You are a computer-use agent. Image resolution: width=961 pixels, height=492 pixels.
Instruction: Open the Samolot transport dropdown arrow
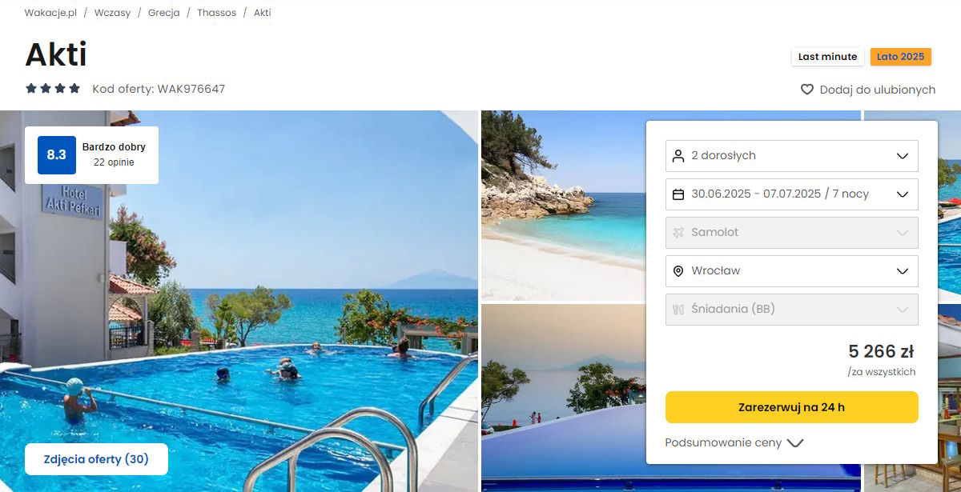(903, 232)
